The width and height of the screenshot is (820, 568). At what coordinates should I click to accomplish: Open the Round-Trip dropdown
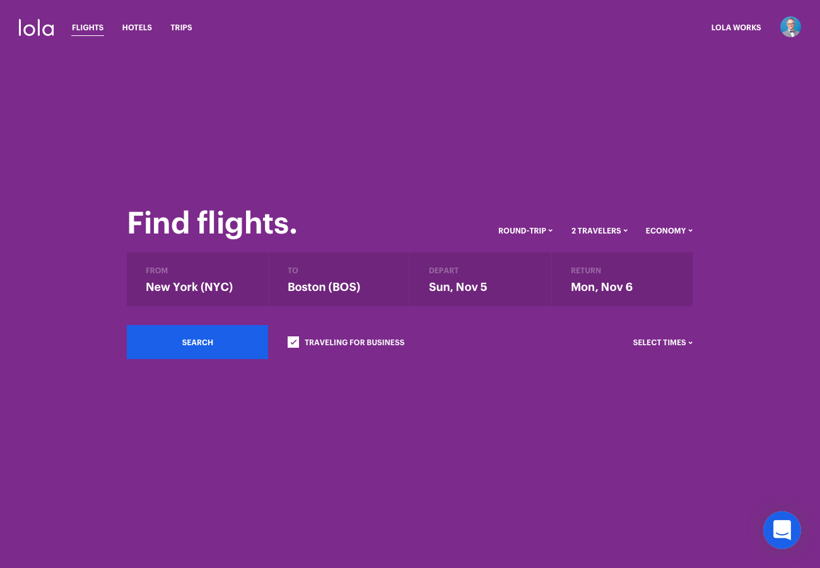coord(525,231)
